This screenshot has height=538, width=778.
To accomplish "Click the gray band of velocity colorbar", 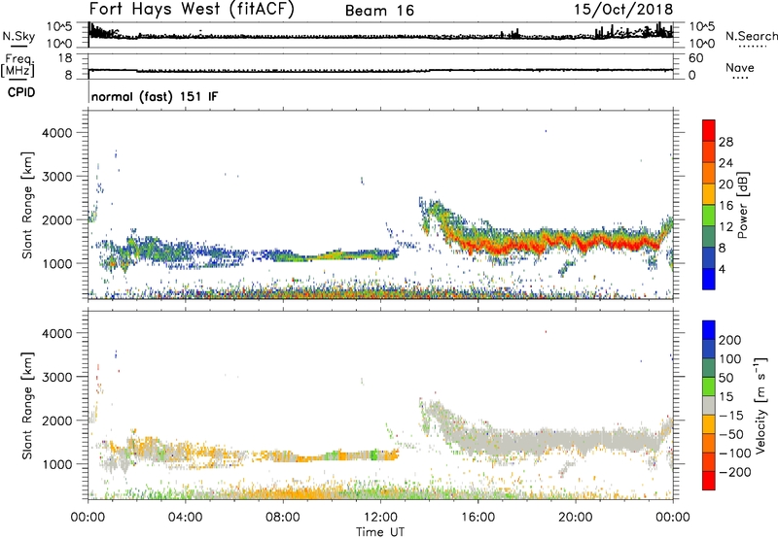I will [709, 405].
